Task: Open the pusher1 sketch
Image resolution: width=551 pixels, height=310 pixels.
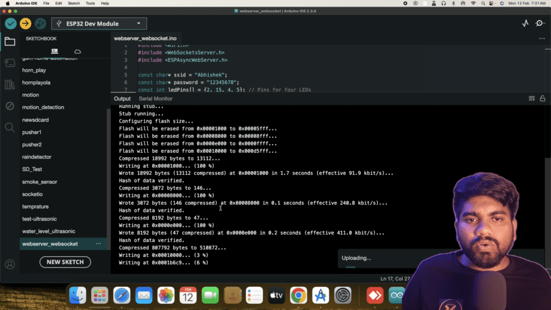Action: tap(32, 132)
